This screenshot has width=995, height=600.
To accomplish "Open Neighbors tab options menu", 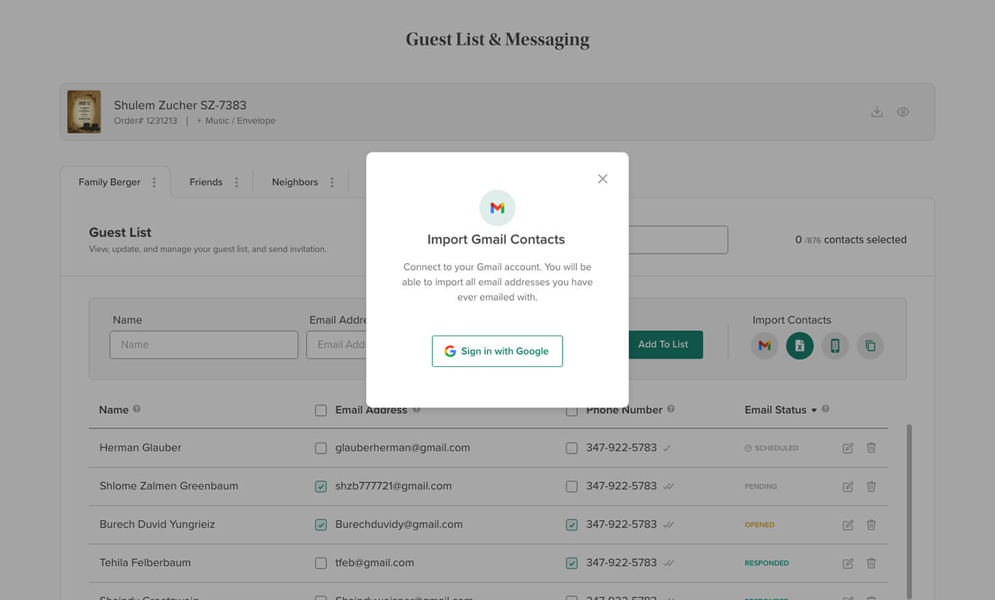I will pos(332,182).
